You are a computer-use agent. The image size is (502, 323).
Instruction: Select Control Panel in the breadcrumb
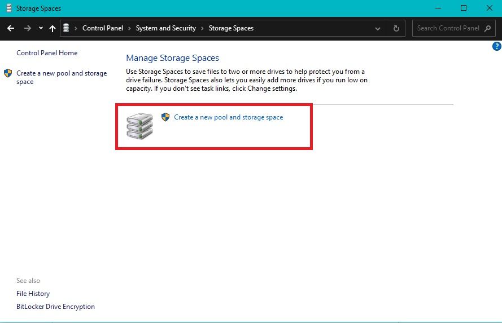click(x=102, y=28)
